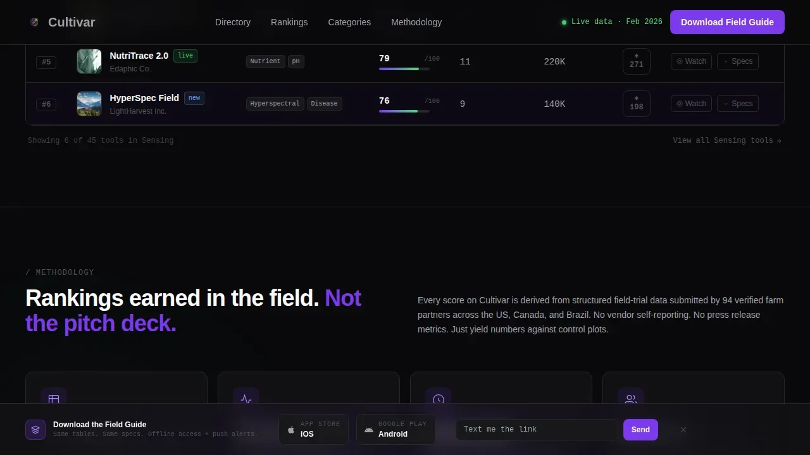Upvote NutriTrace 2.0 with 271 votes
810x455 pixels.
[637, 61]
